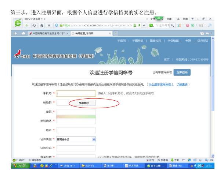This screenshot has width=224, height=176.
Task: Open the 工具 menu
Action: tap(177, 19)
